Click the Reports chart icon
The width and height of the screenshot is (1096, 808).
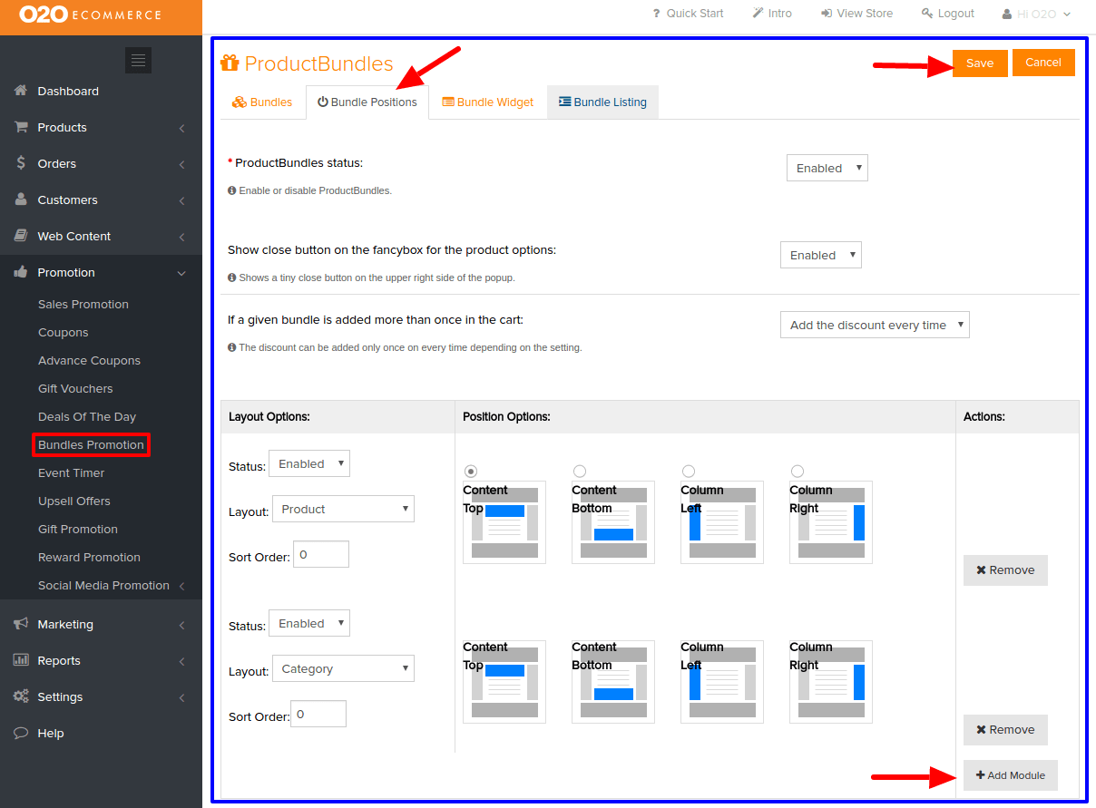click(20, 660)
